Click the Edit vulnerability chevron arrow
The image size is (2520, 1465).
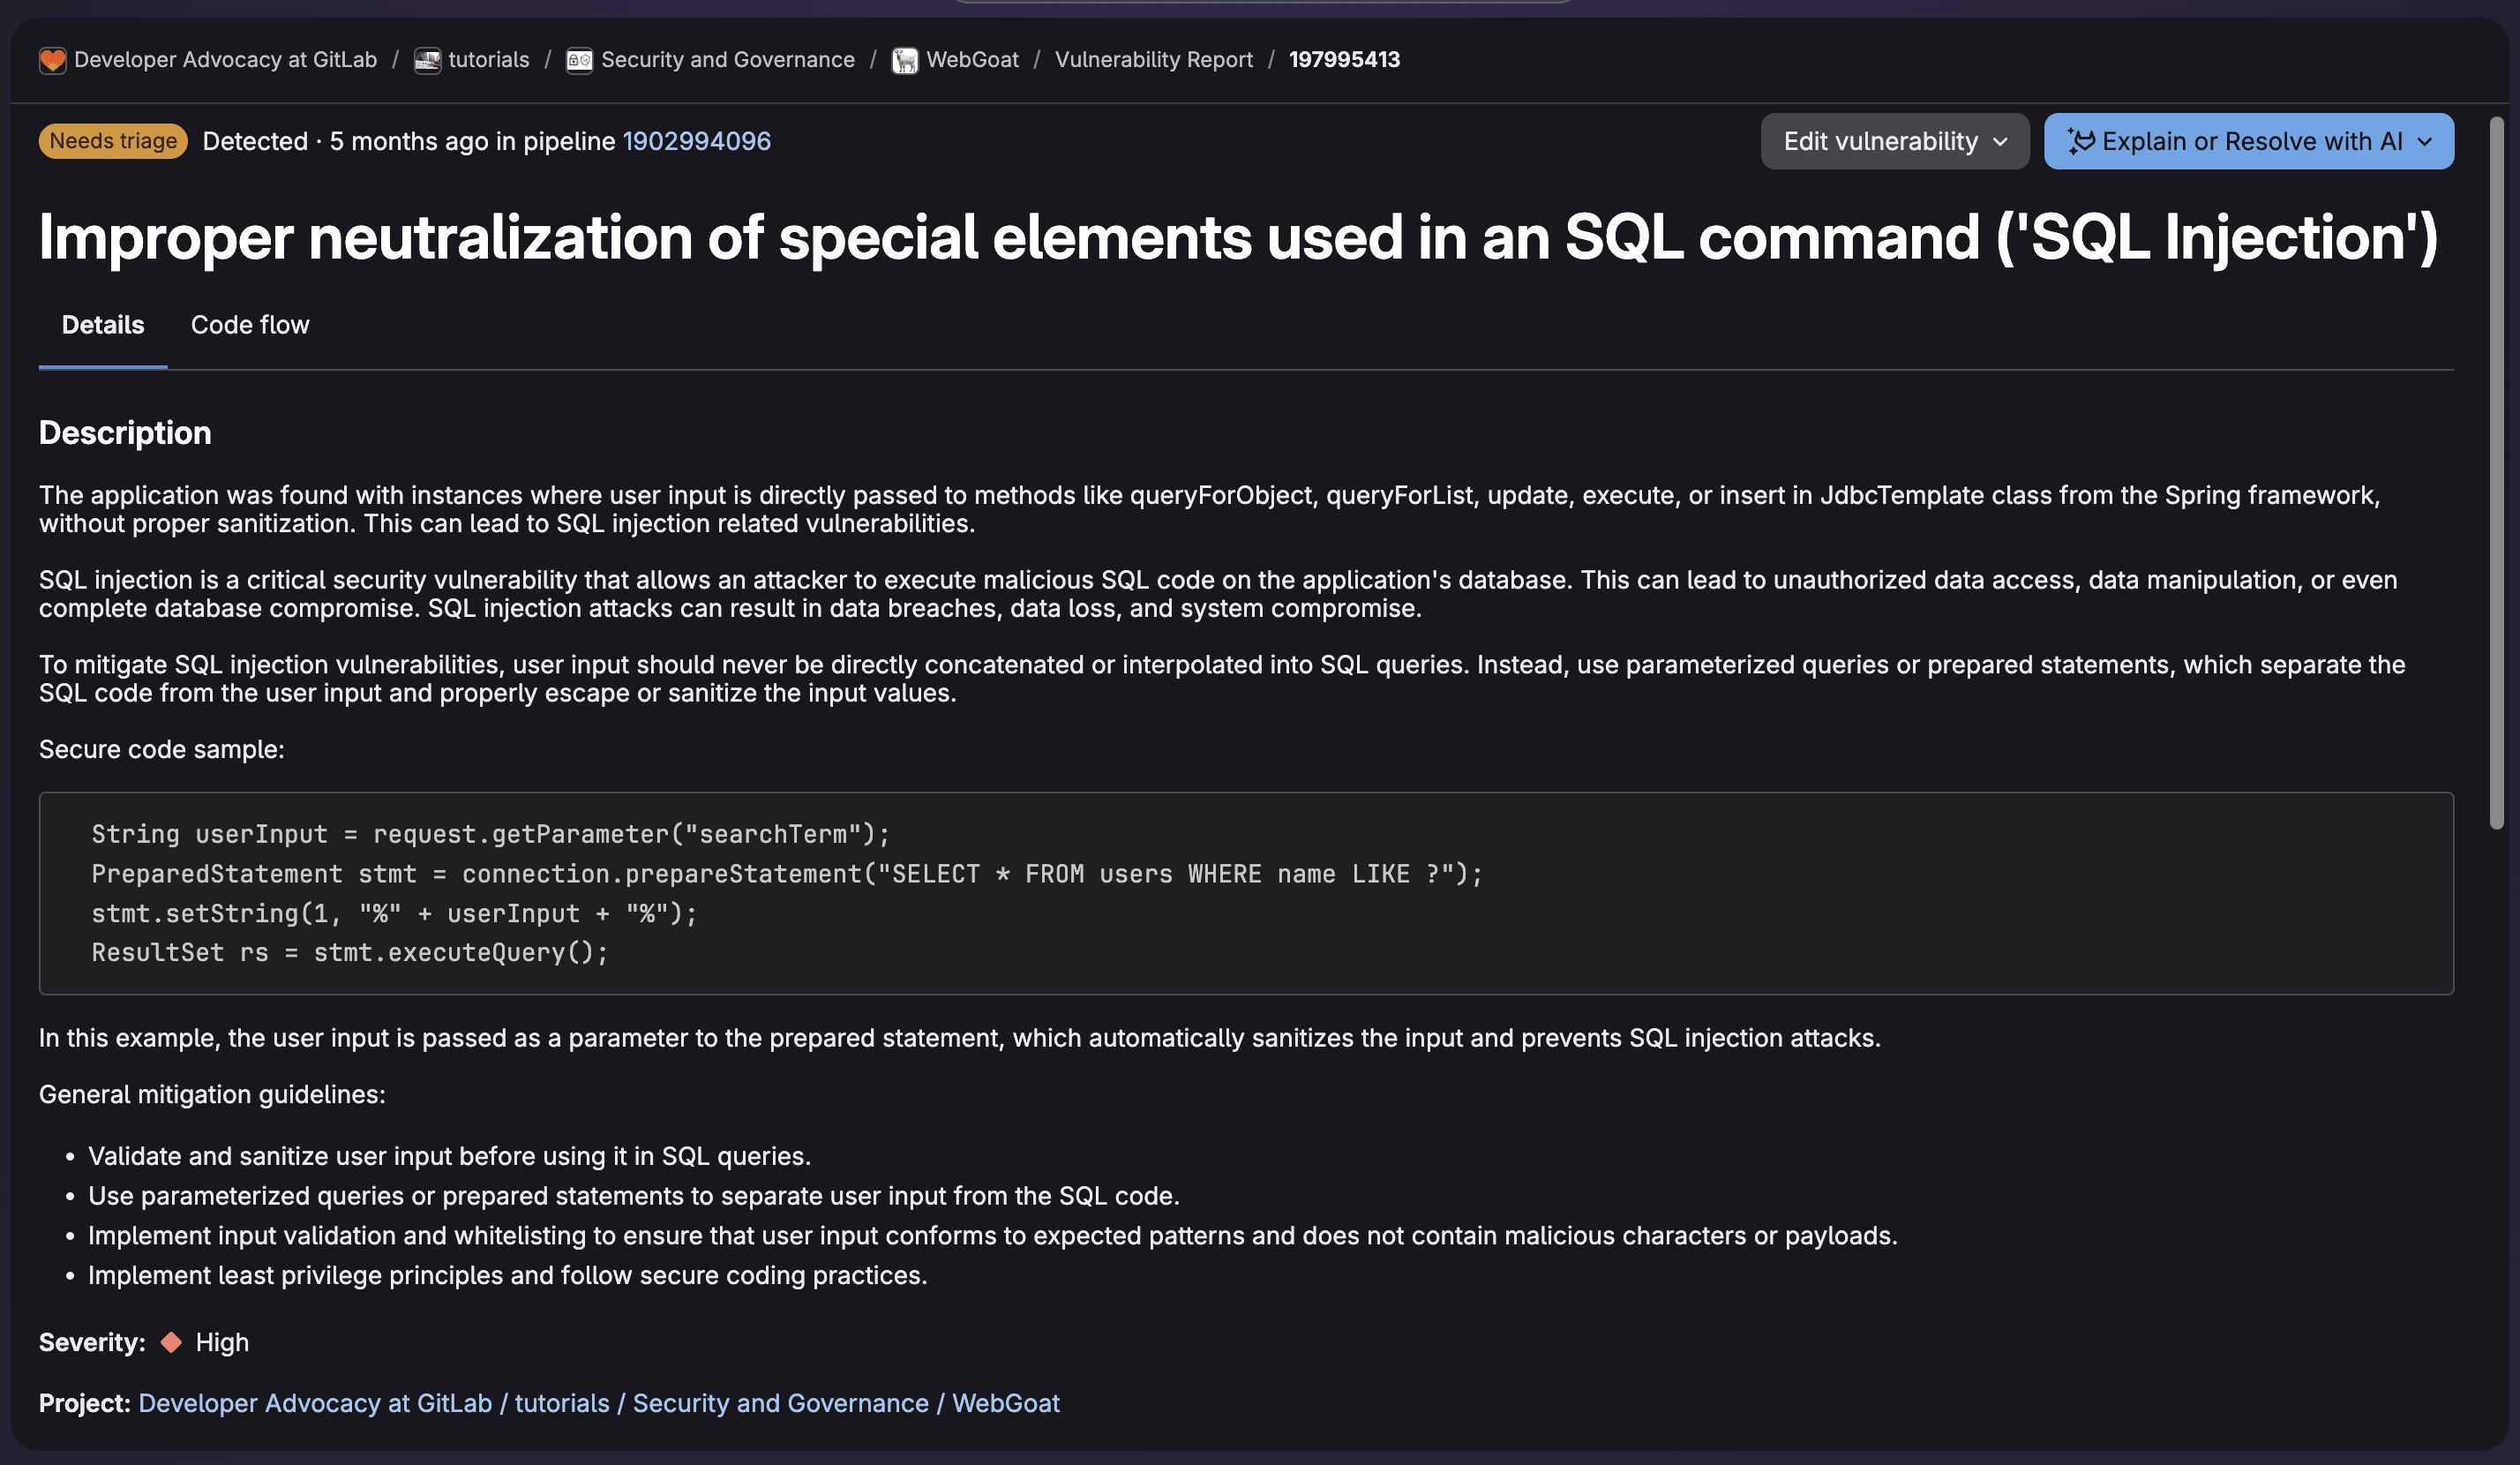click(x=2000, y=142)
